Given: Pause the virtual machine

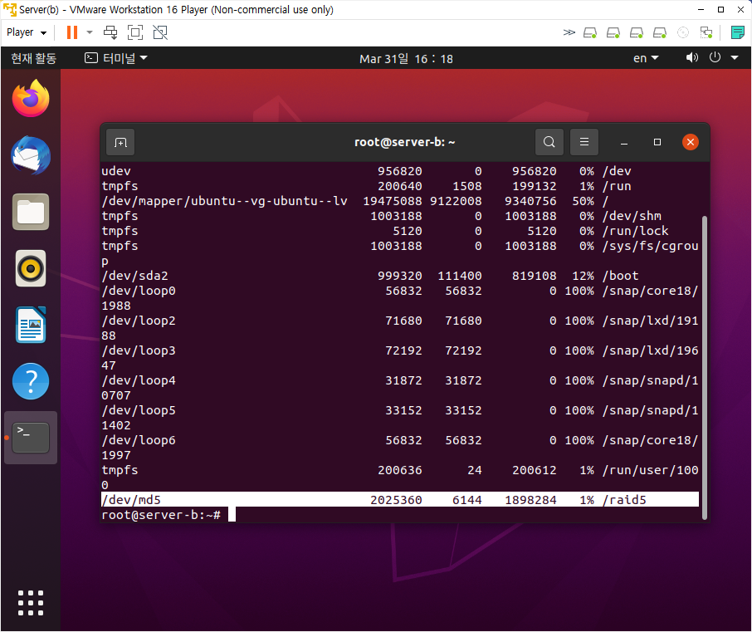Looking at the screenshot, I should coord(72,32).
